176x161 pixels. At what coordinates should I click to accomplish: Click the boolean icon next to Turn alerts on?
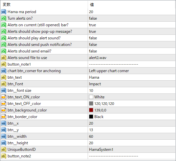(4, 18)
